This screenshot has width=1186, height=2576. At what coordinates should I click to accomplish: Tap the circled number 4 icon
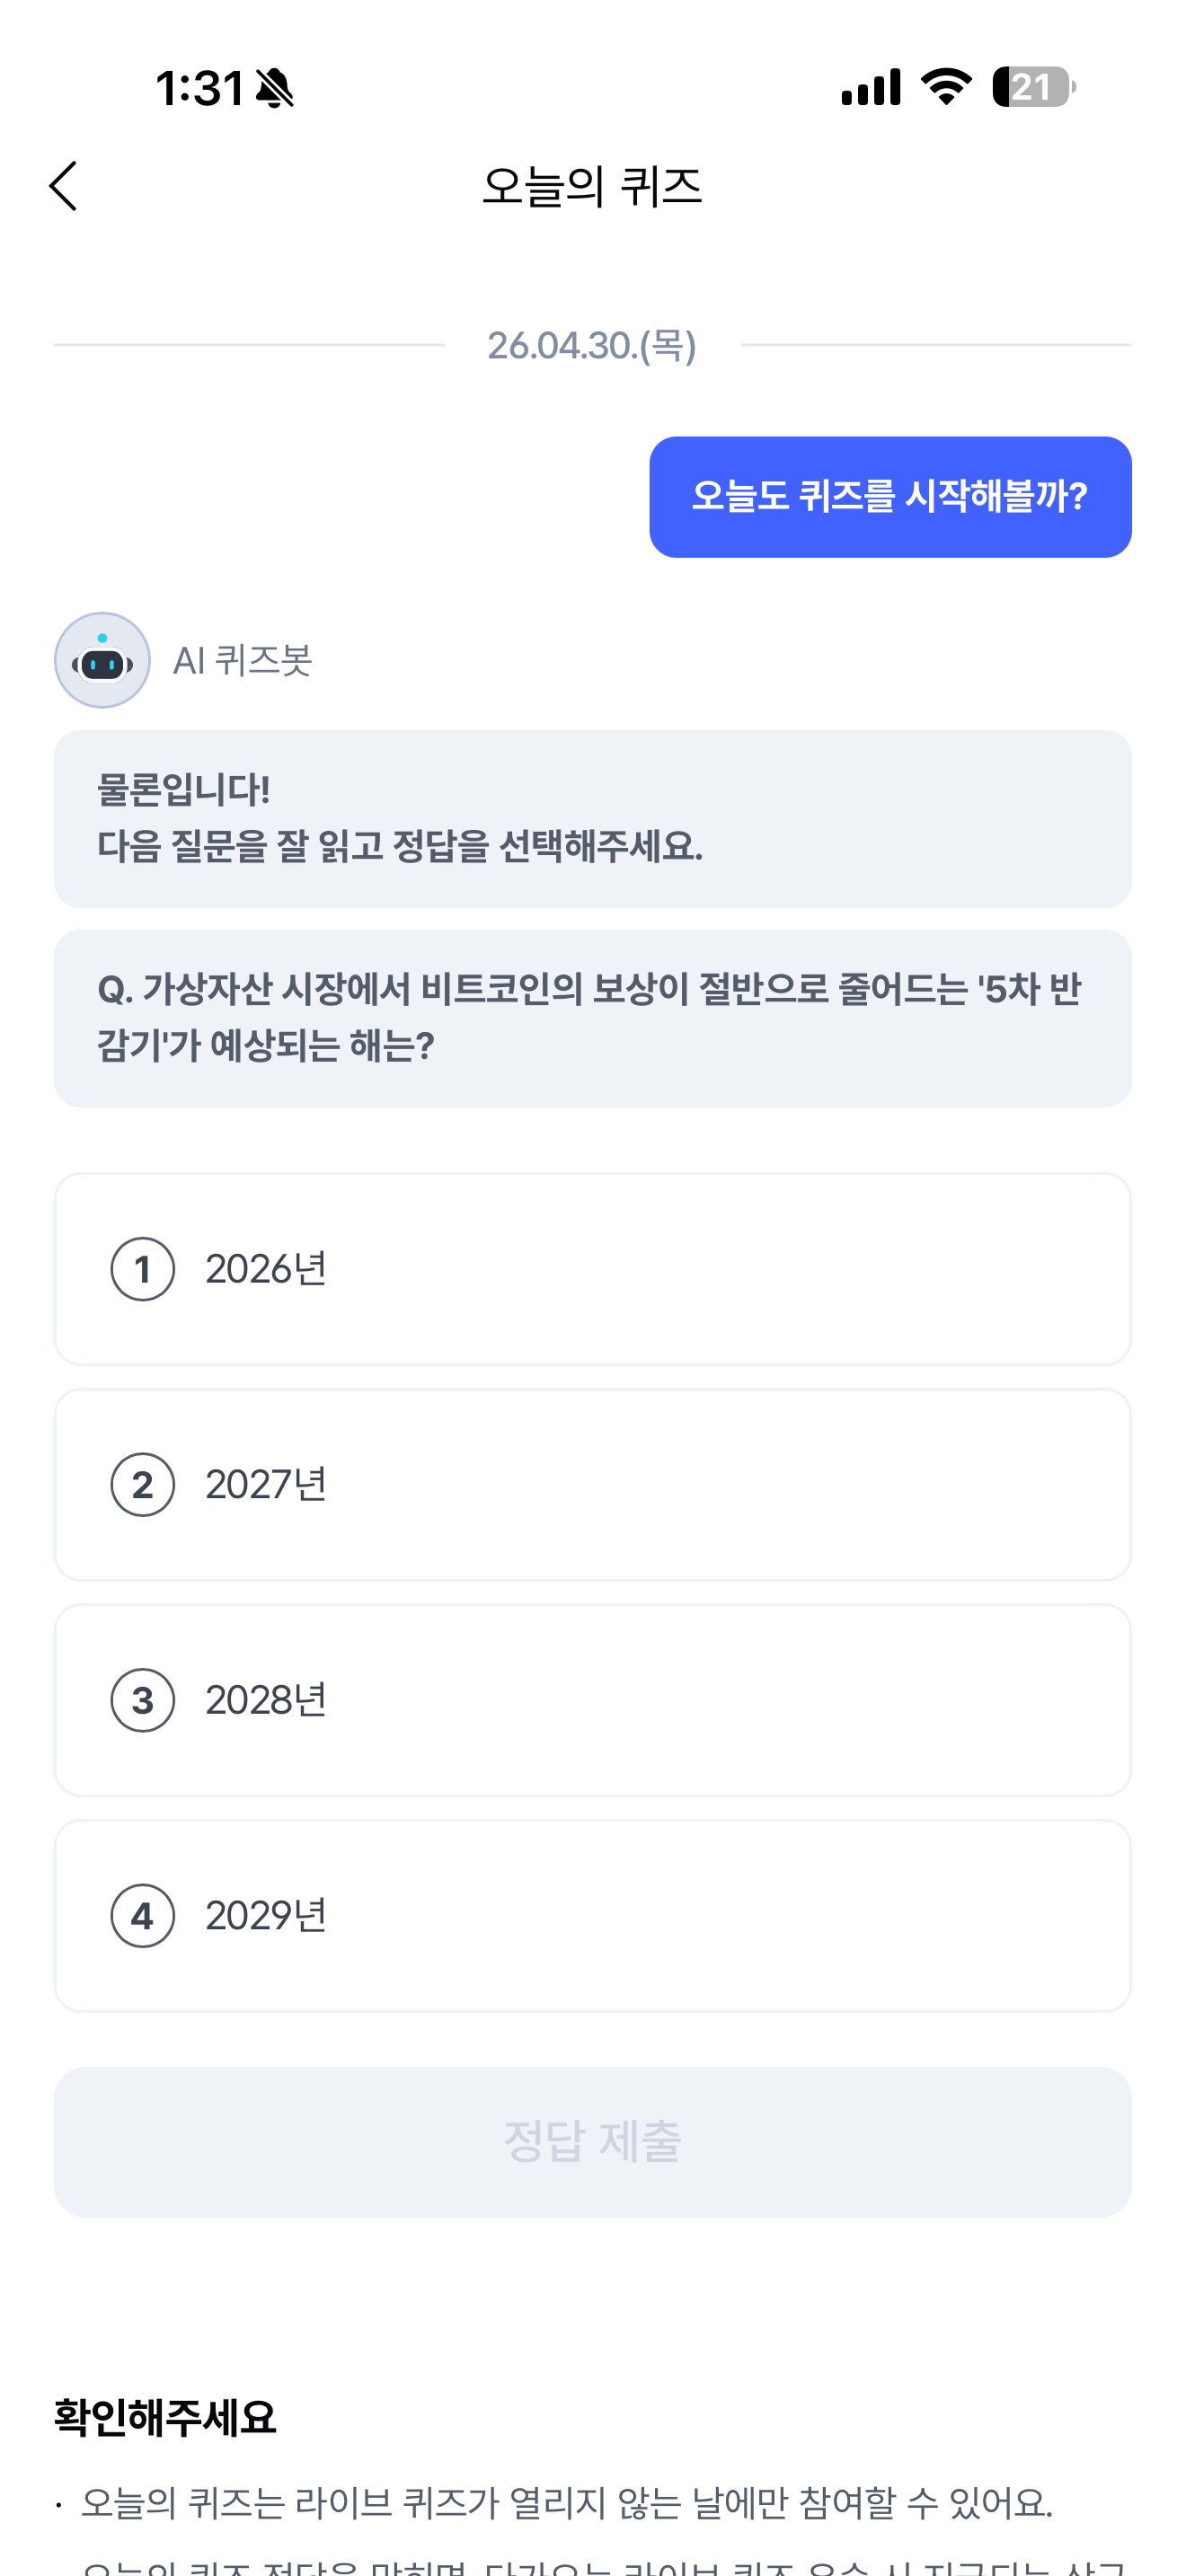[142, 1916]
